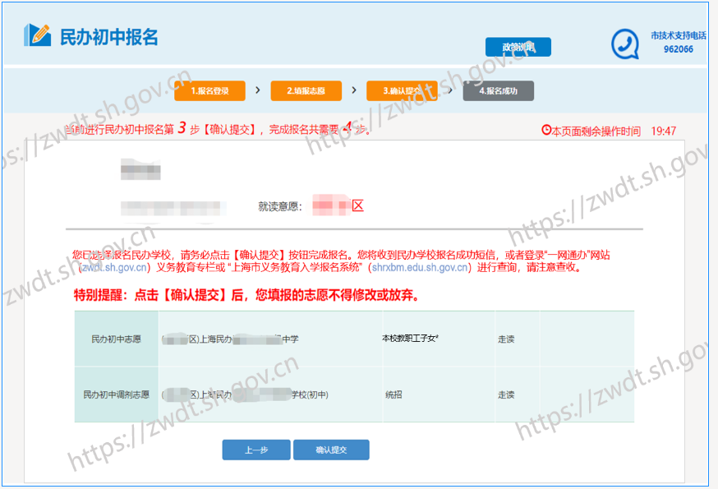Click the remaining time value 19:47
Screen dimensions: 718x489
tap(664, 131)
